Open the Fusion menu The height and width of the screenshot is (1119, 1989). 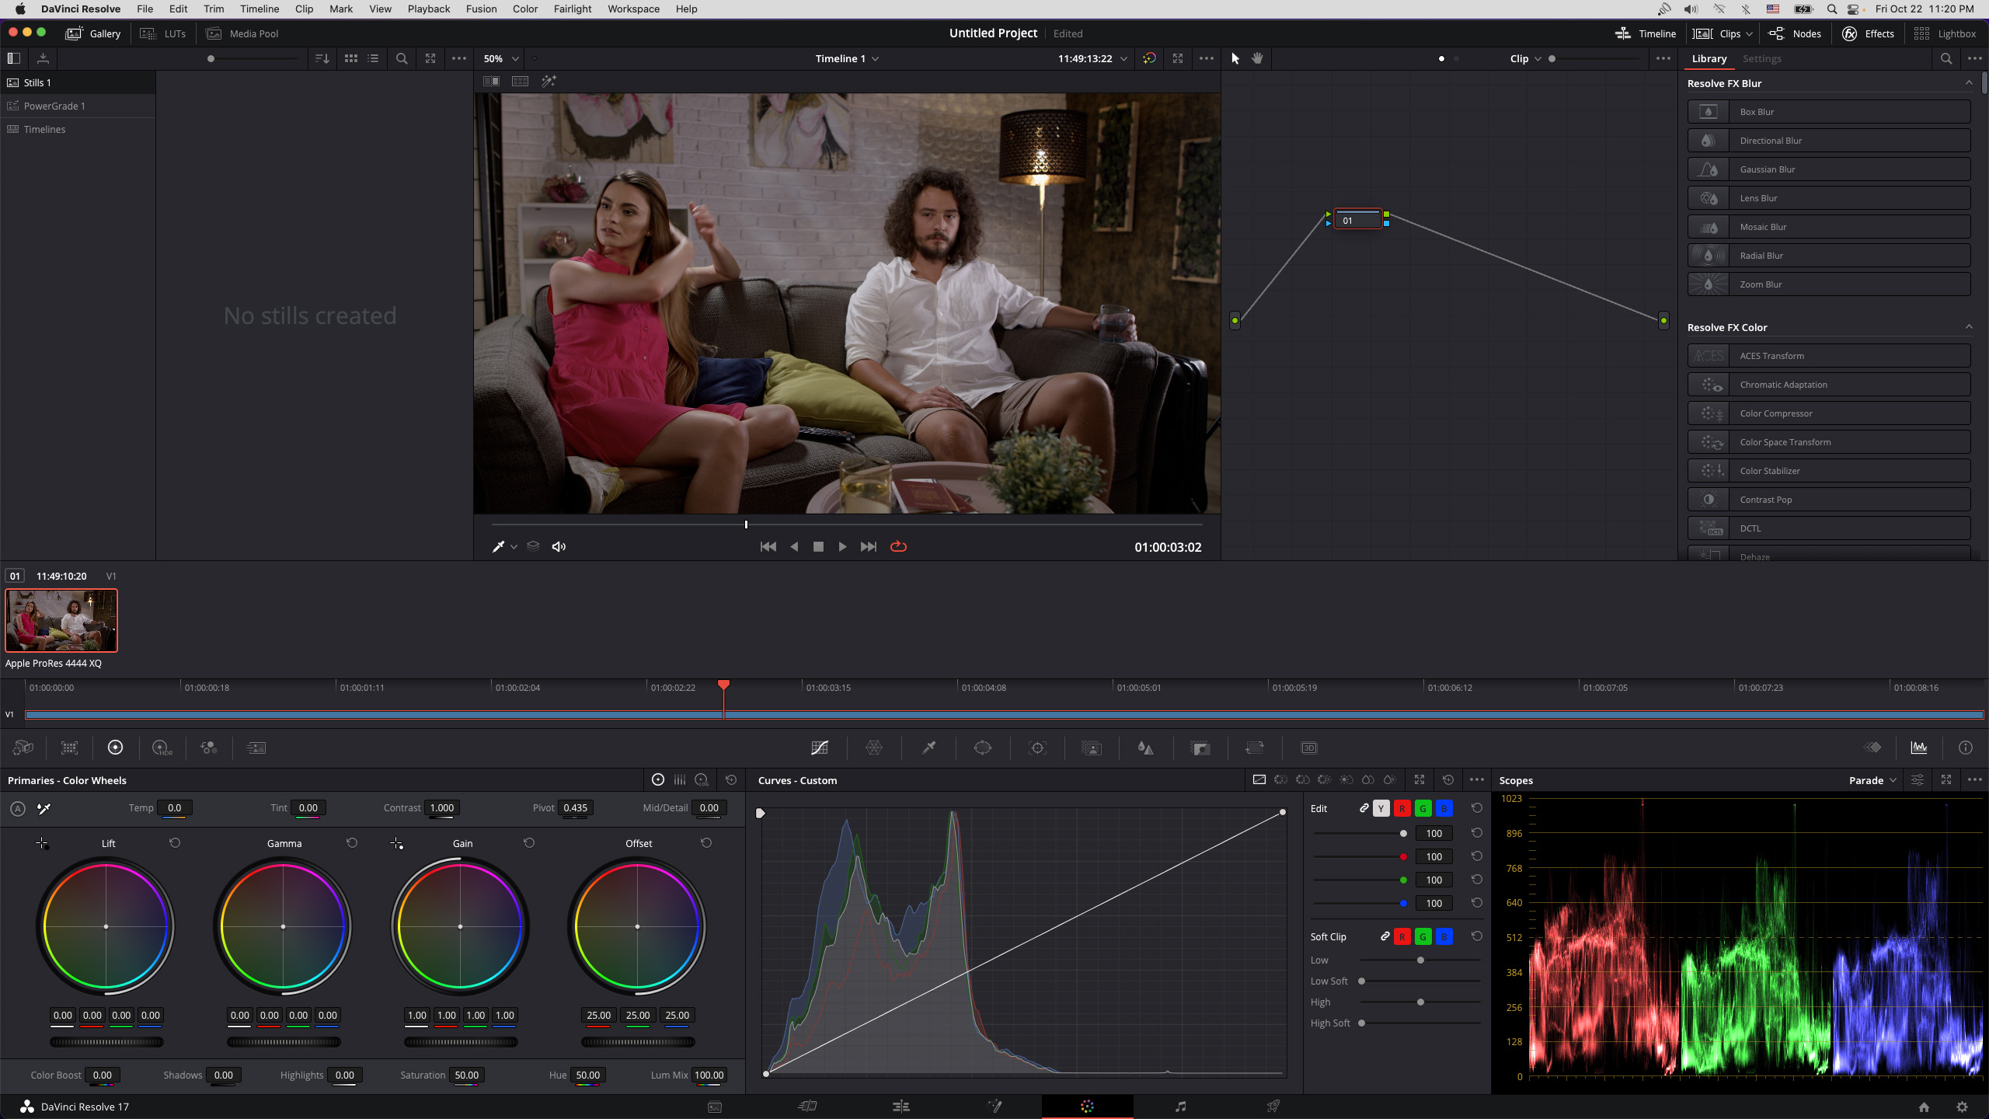coord(481,9)
